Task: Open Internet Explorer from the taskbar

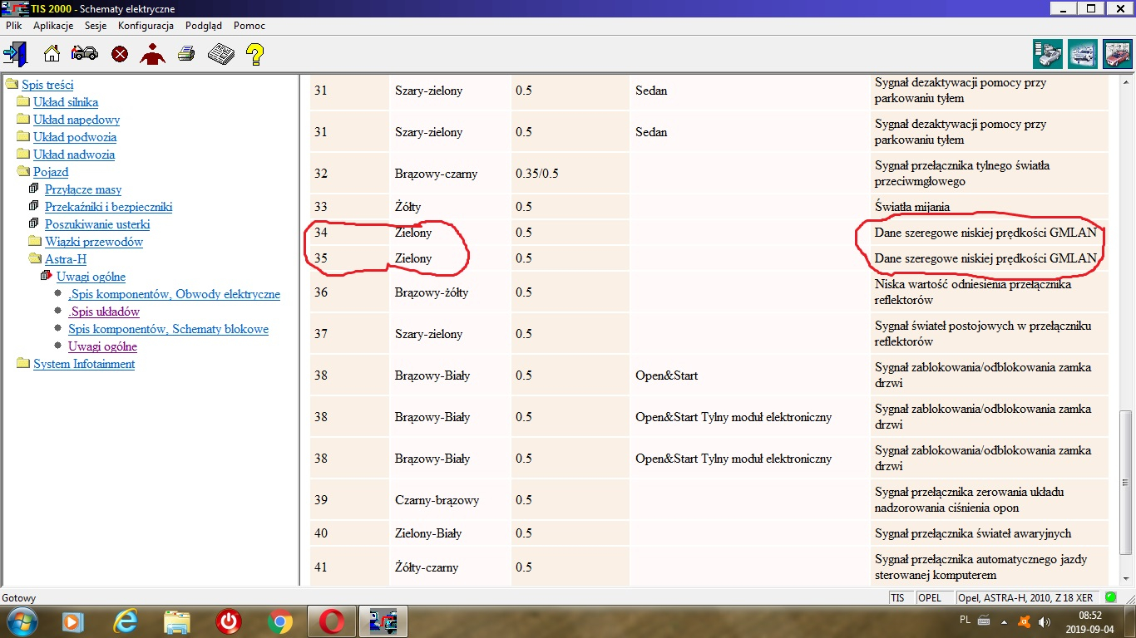Action: coord(126,621)
